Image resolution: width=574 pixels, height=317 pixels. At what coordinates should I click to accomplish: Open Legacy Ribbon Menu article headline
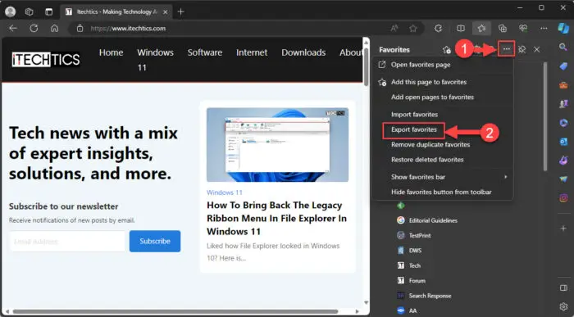tap(277, 218)
